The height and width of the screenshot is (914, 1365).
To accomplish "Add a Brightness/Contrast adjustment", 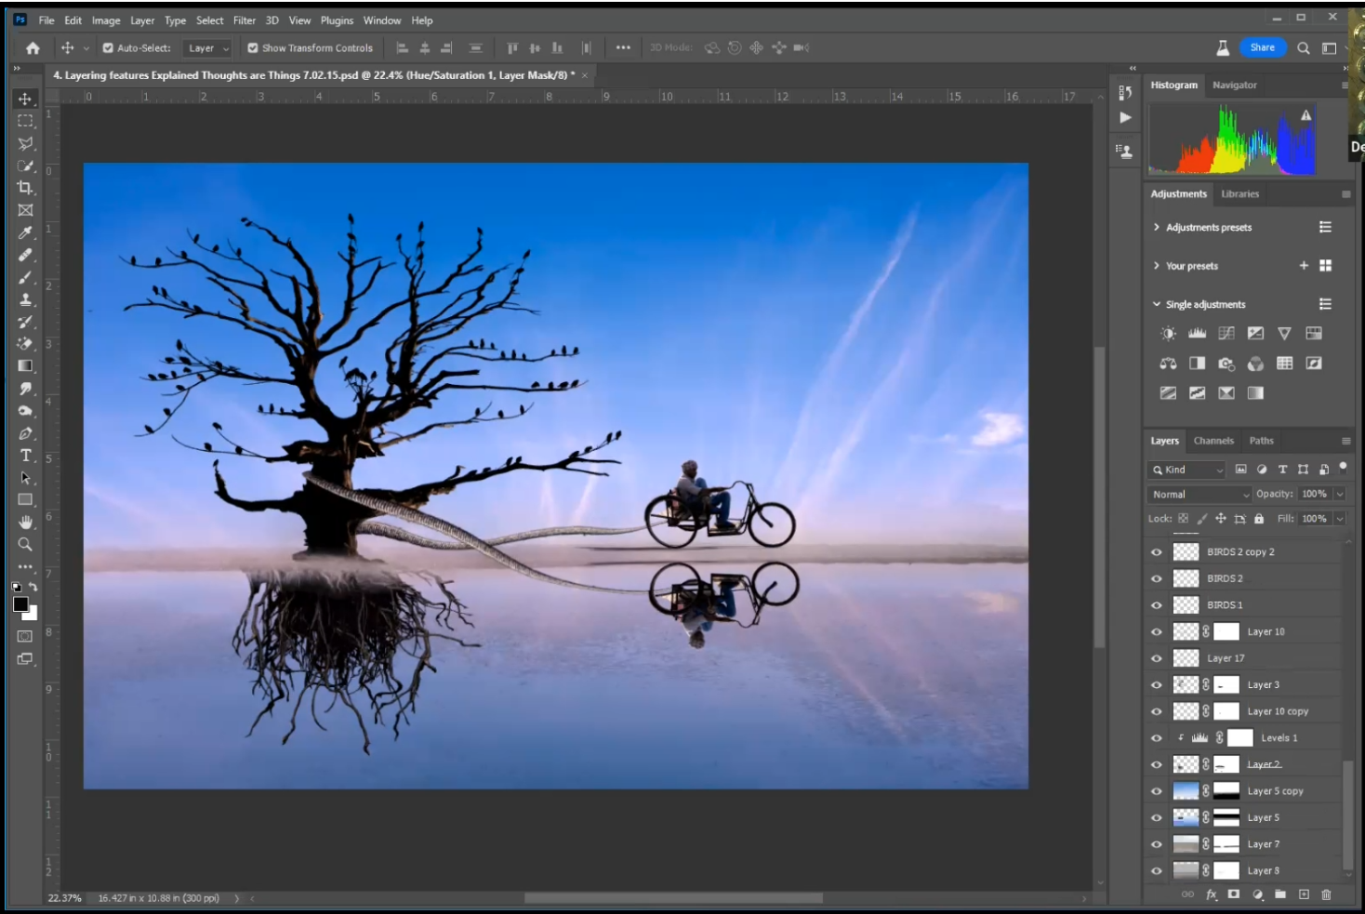I will (1168, 334).
